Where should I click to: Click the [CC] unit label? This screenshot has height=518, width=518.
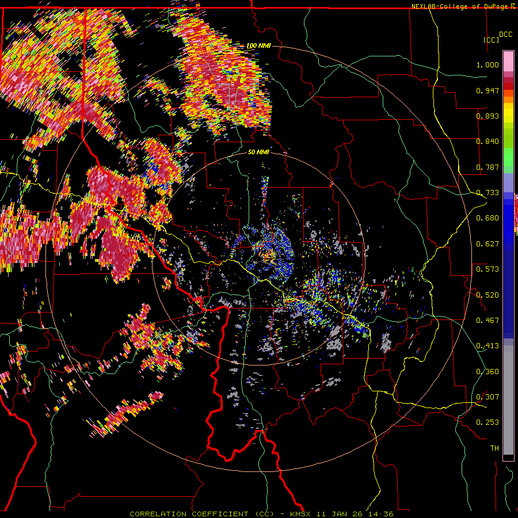pyautogui.click(x=491, y=40)
